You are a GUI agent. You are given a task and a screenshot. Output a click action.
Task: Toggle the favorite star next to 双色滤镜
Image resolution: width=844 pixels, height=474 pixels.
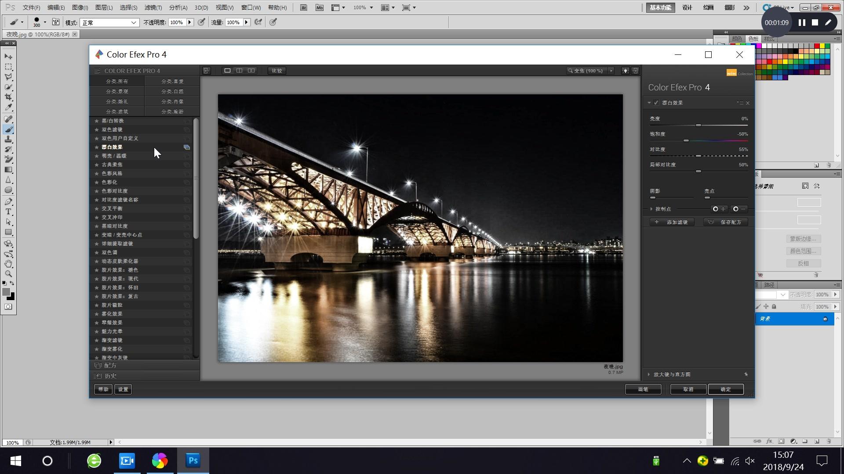97,129
